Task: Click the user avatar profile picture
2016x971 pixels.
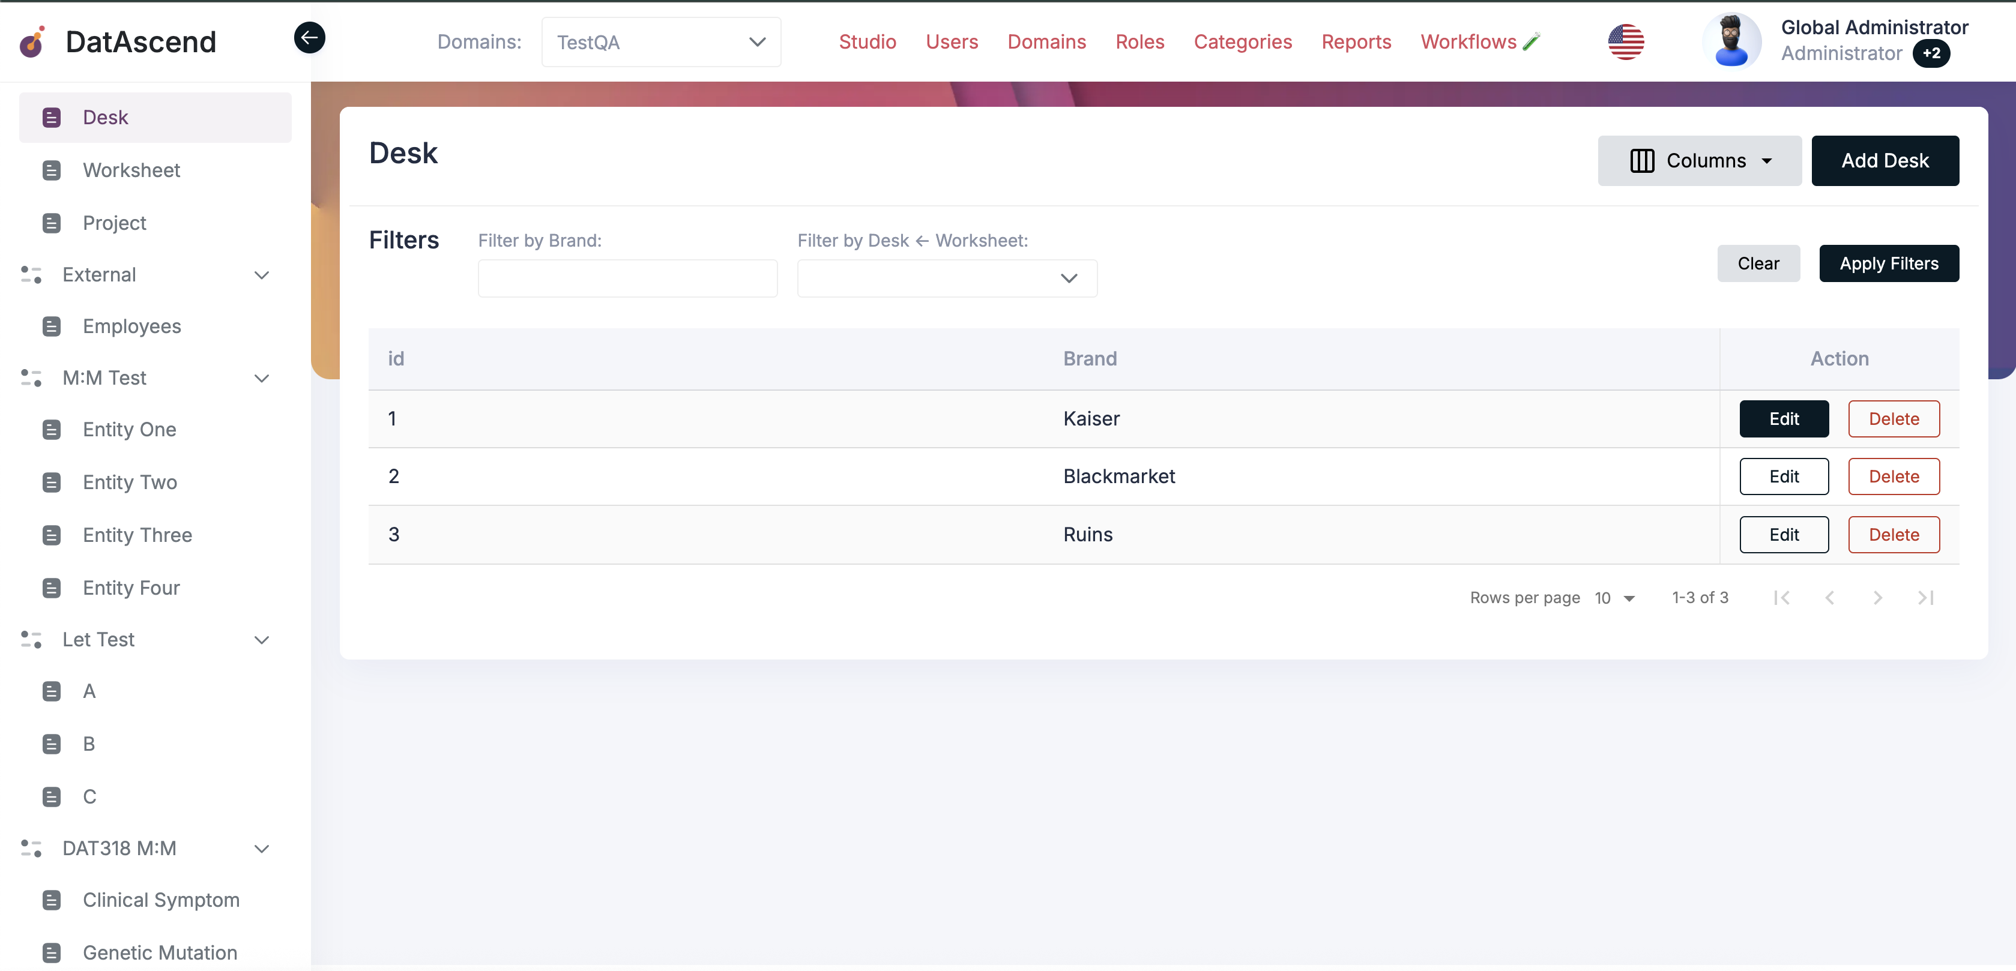Action: click(x=1732, y=41)
